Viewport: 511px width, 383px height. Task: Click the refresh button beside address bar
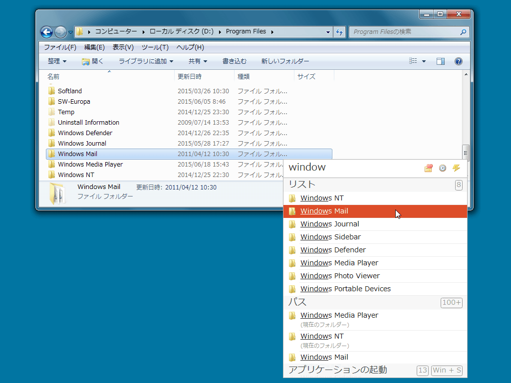click(339, 32)
